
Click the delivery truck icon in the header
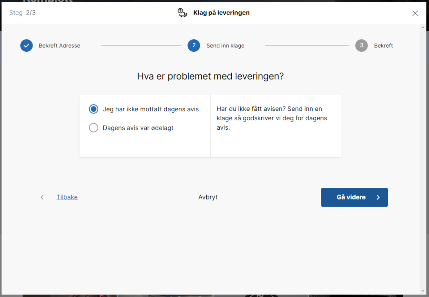pos(182,13)
